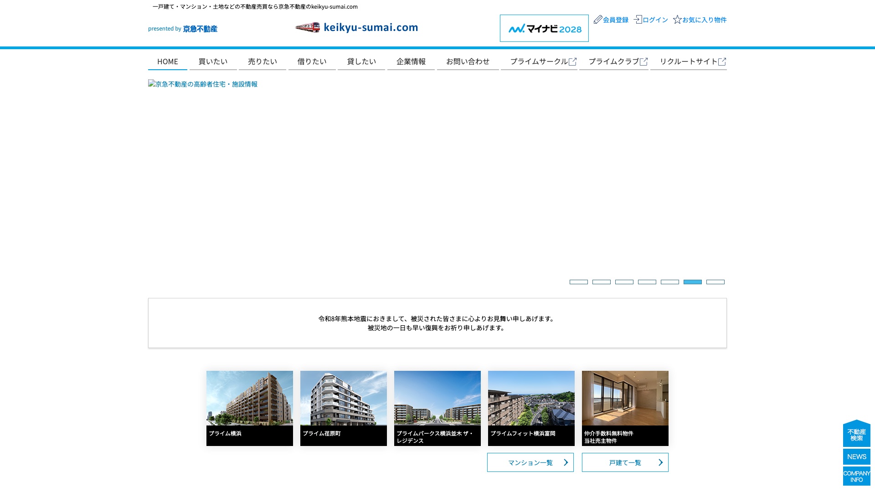Click the お気に入り物件 link text

pyautogui.click(x=705, y=20)
